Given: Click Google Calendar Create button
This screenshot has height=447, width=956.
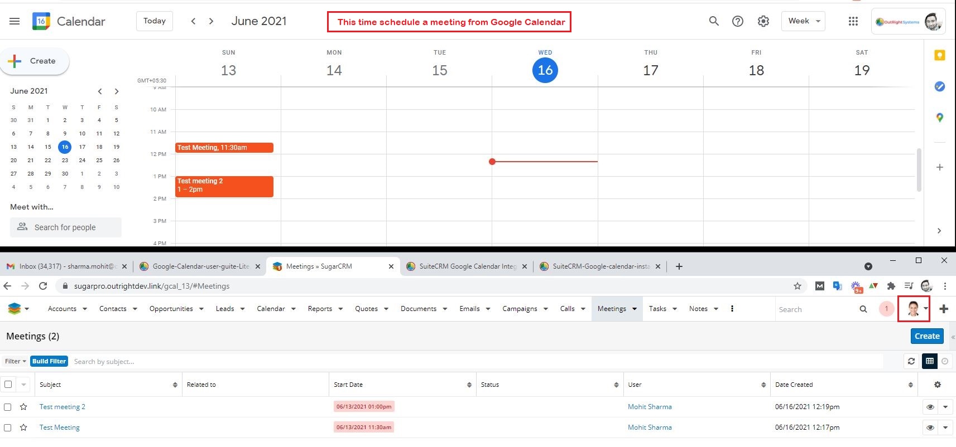Looking at the screenshot, I should point(35,61).
